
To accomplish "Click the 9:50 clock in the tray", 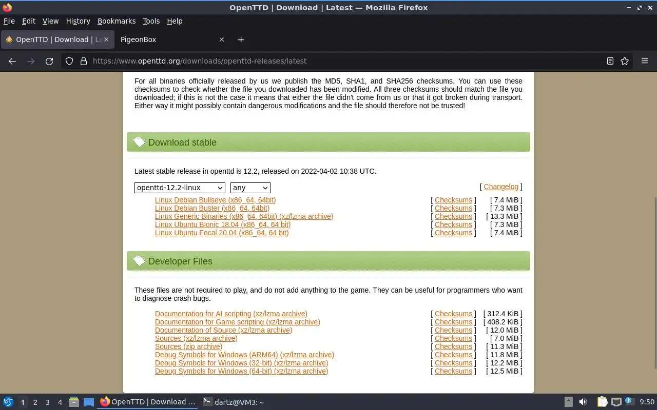I will tap(647, 402).
